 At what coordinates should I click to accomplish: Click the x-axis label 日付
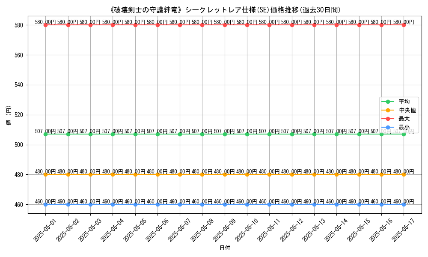click(x=225, y=248)
